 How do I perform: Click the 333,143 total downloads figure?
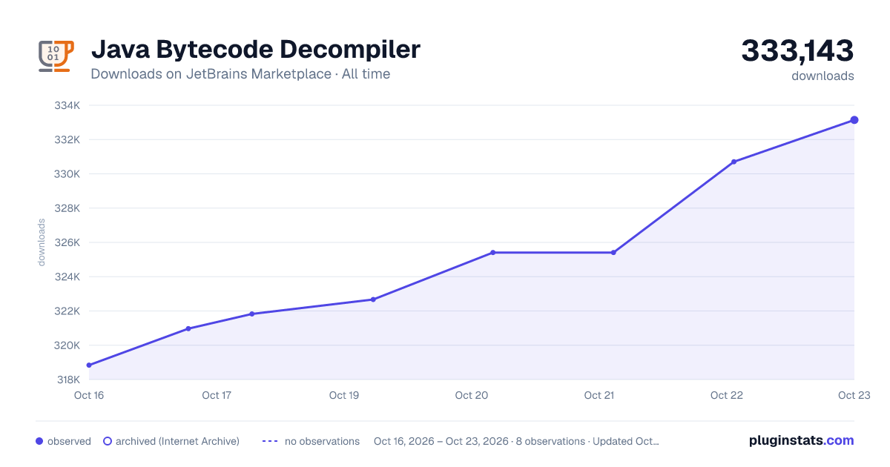click(798, 50)
